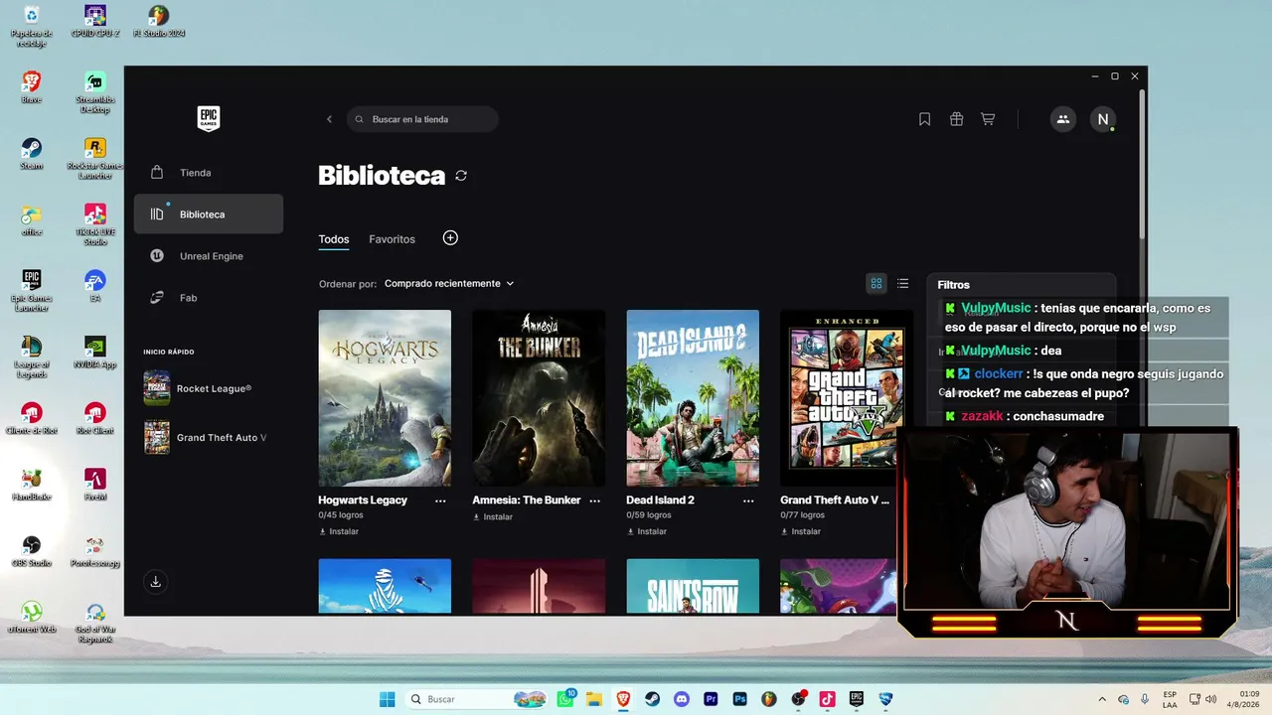1272x715 pixels.
Task: Open the Amnesia: The Bunker cover thumbnail
Action: coord(539,398)
